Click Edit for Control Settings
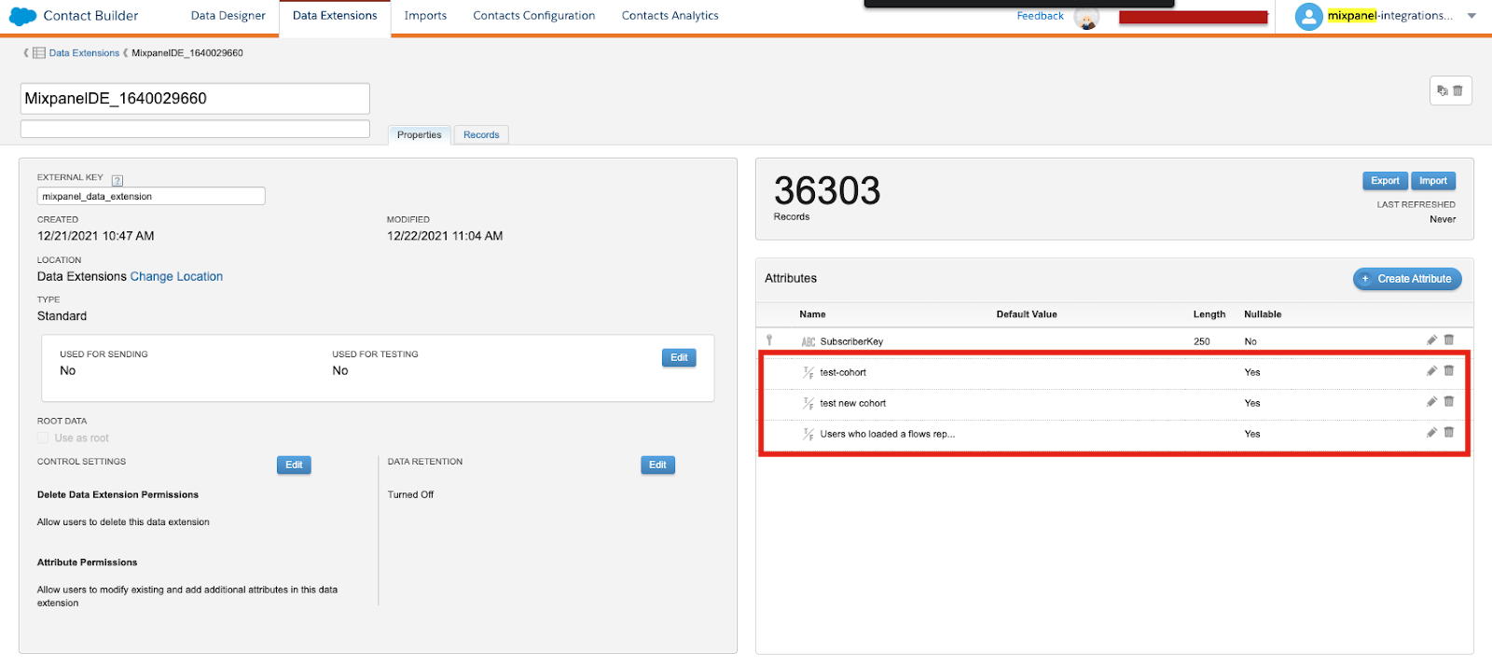 click(x=294, y=465)
